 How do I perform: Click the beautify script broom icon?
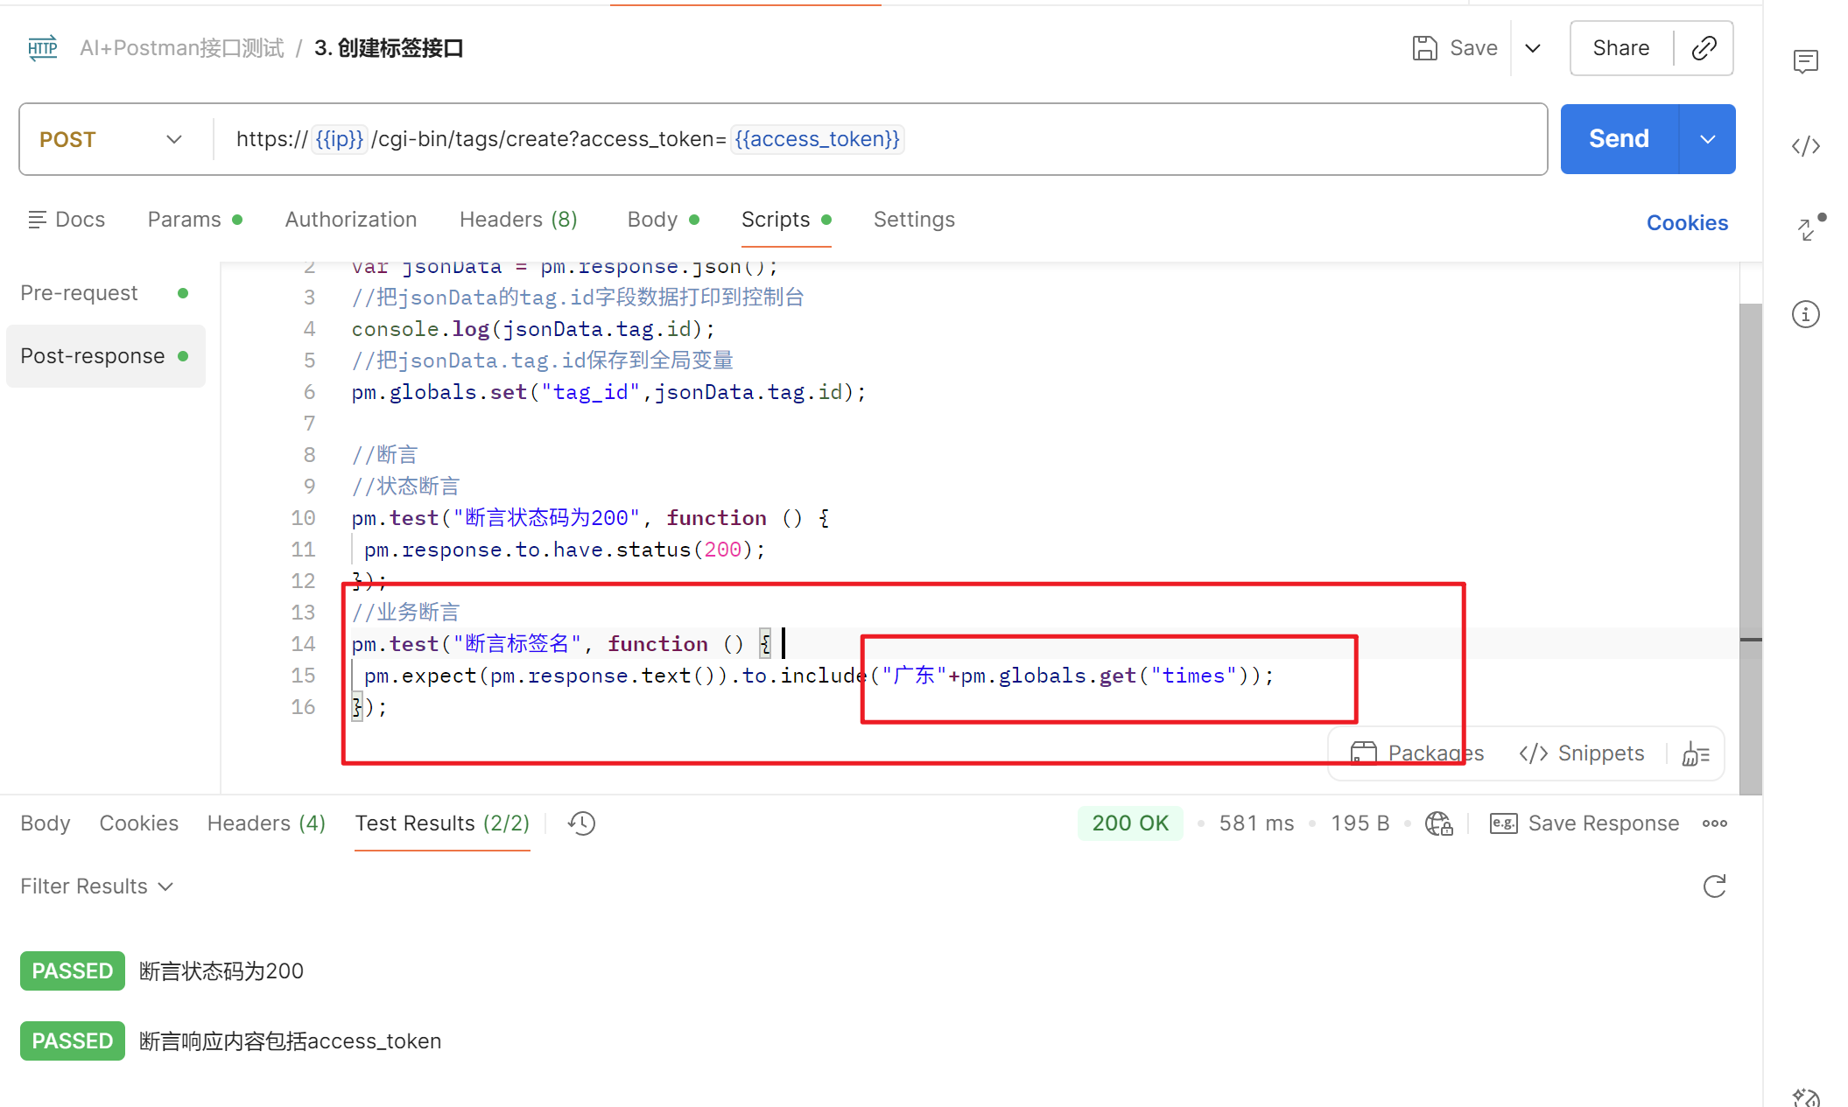tap(1696, 753)
